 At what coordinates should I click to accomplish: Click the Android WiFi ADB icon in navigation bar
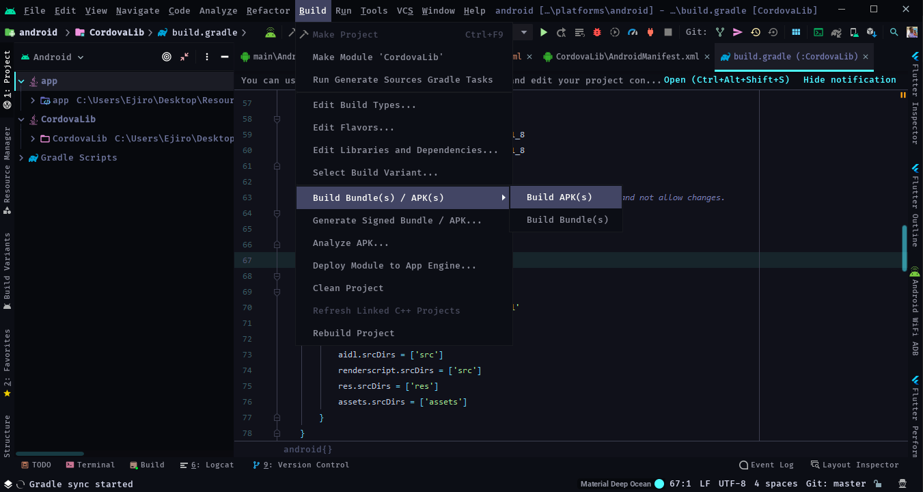(271, 32)
